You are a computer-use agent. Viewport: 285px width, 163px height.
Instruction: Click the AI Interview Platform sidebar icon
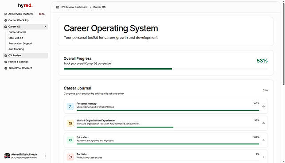click(x=6, y=14)
